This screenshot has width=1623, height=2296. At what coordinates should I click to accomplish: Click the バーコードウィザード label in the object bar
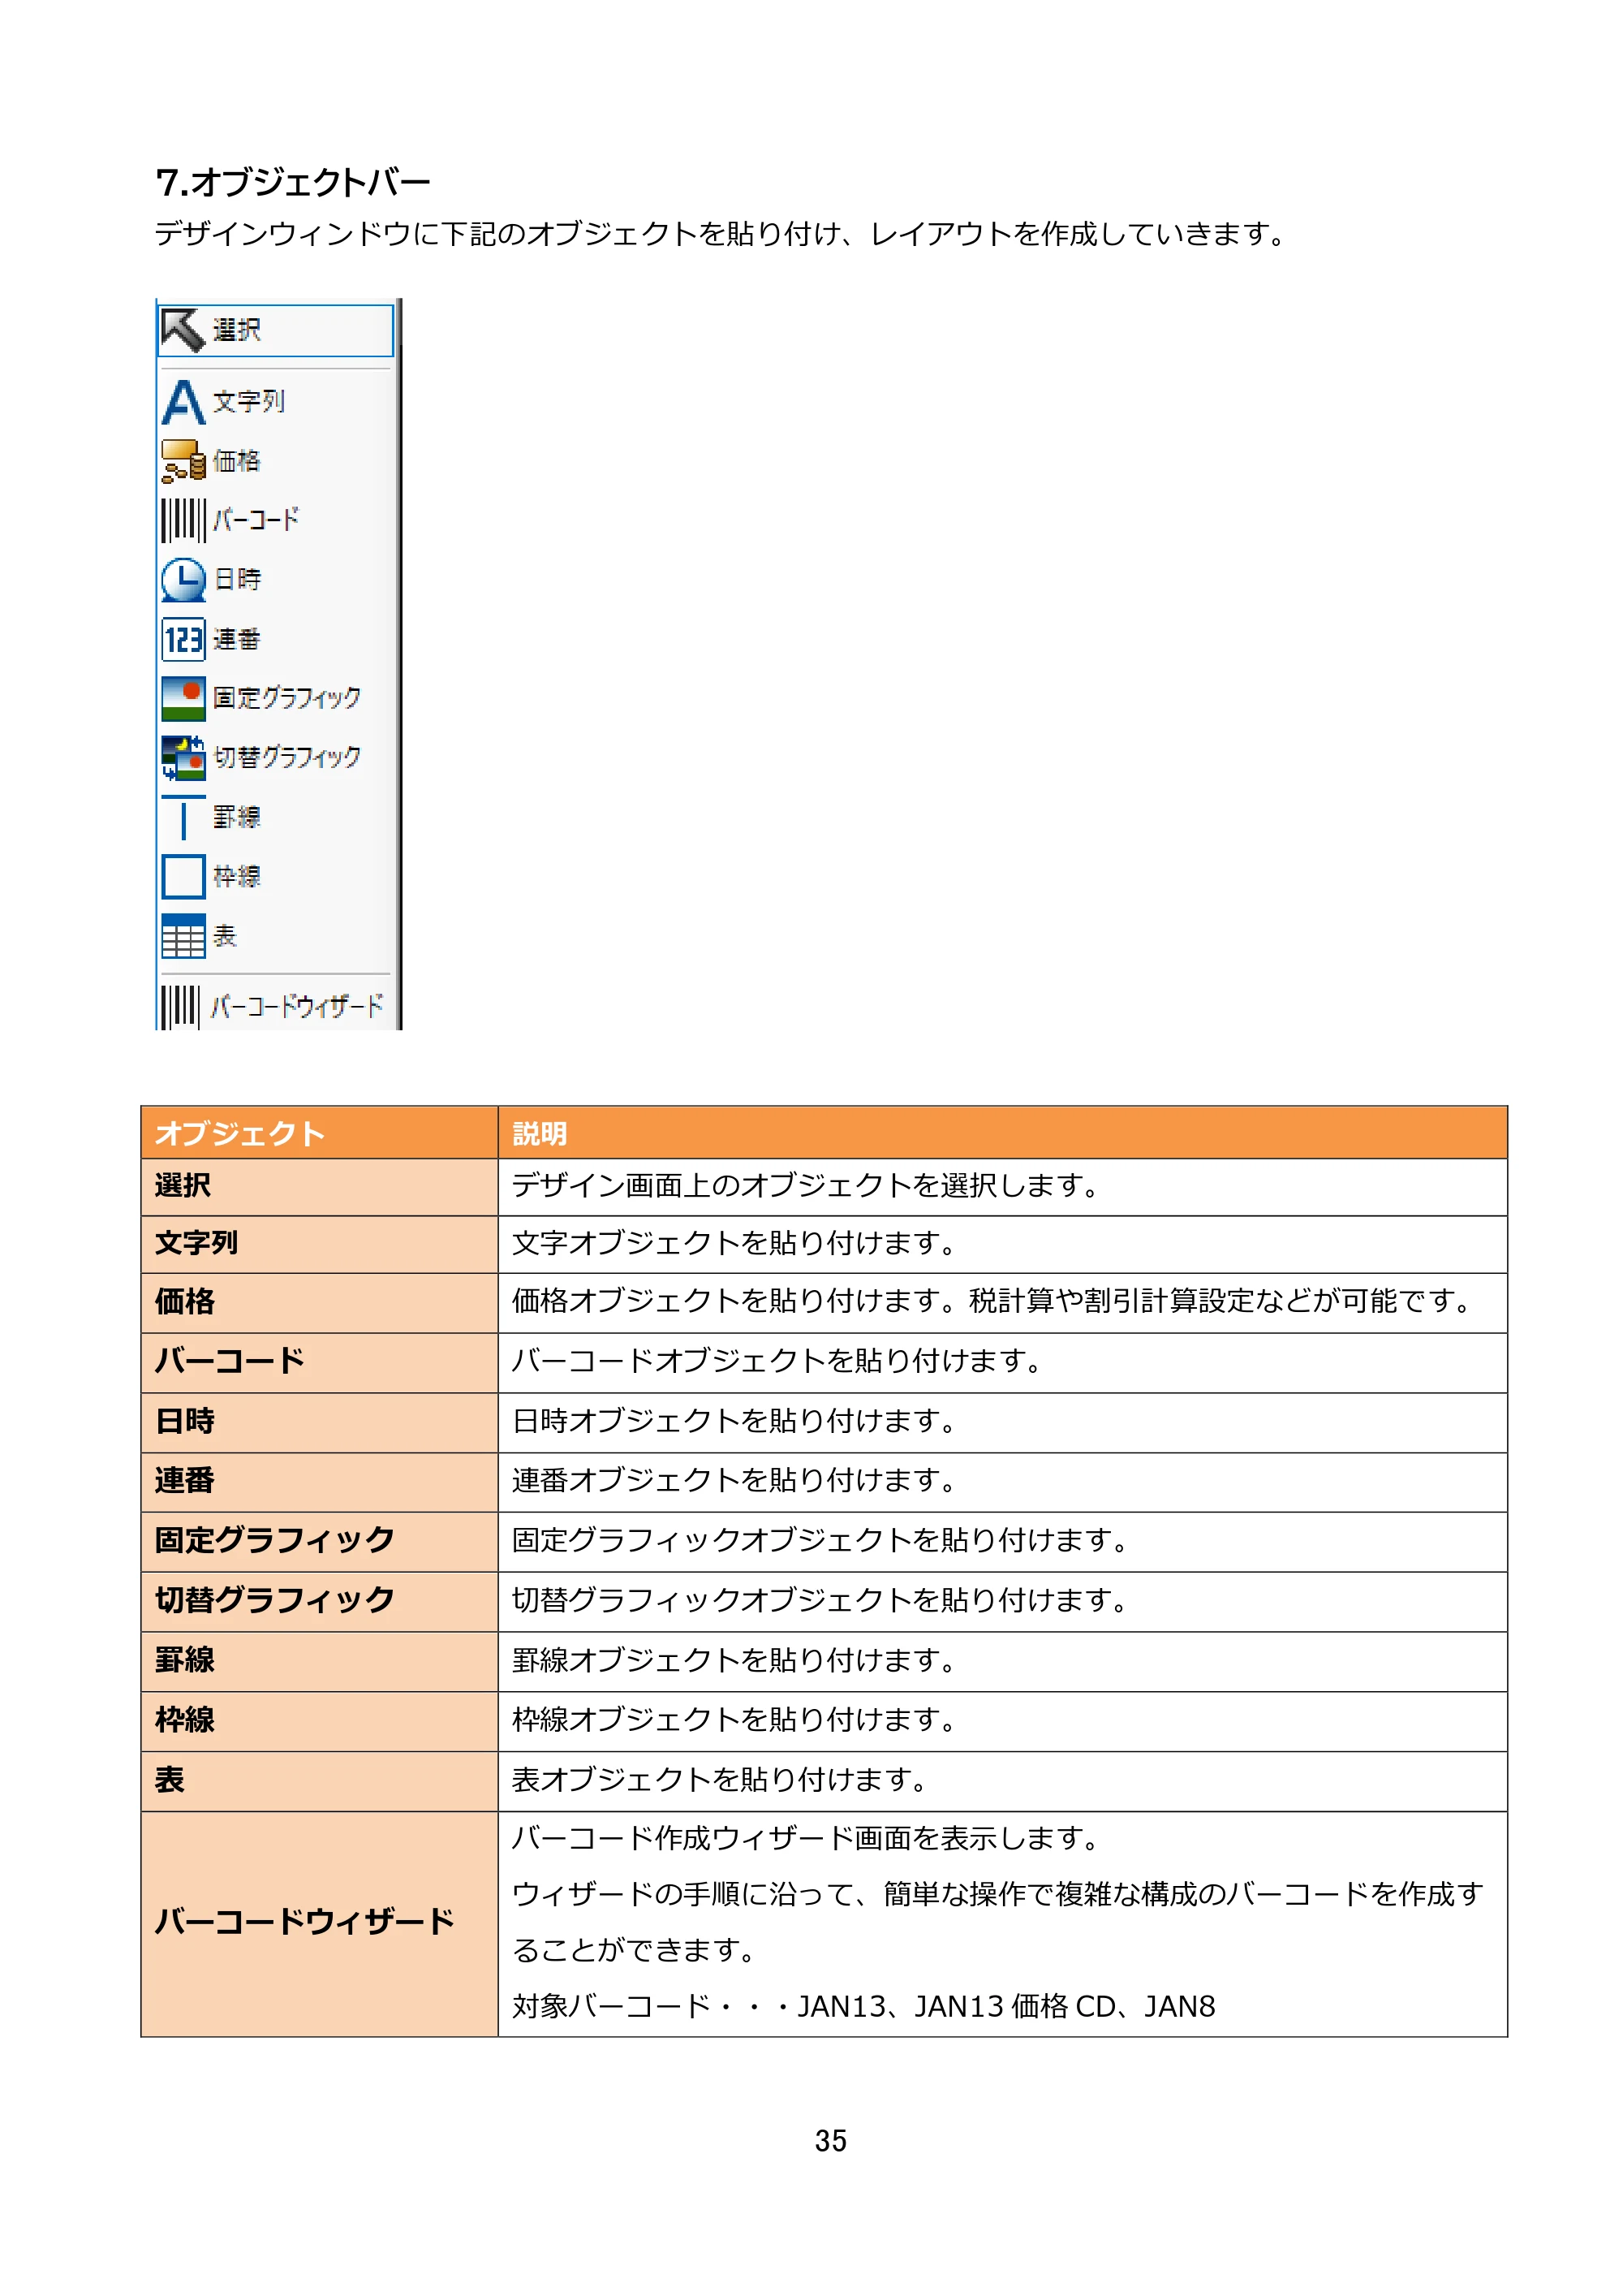pos(297,1006)
